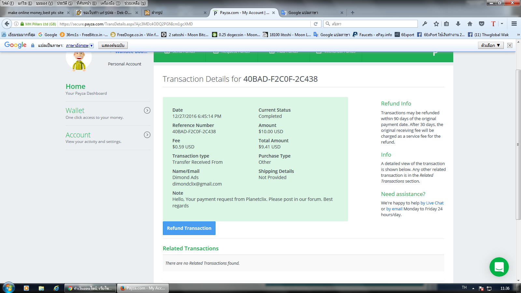Click the red T toolbar extension icon
This screenshot has width=521, height=293.
493,24
